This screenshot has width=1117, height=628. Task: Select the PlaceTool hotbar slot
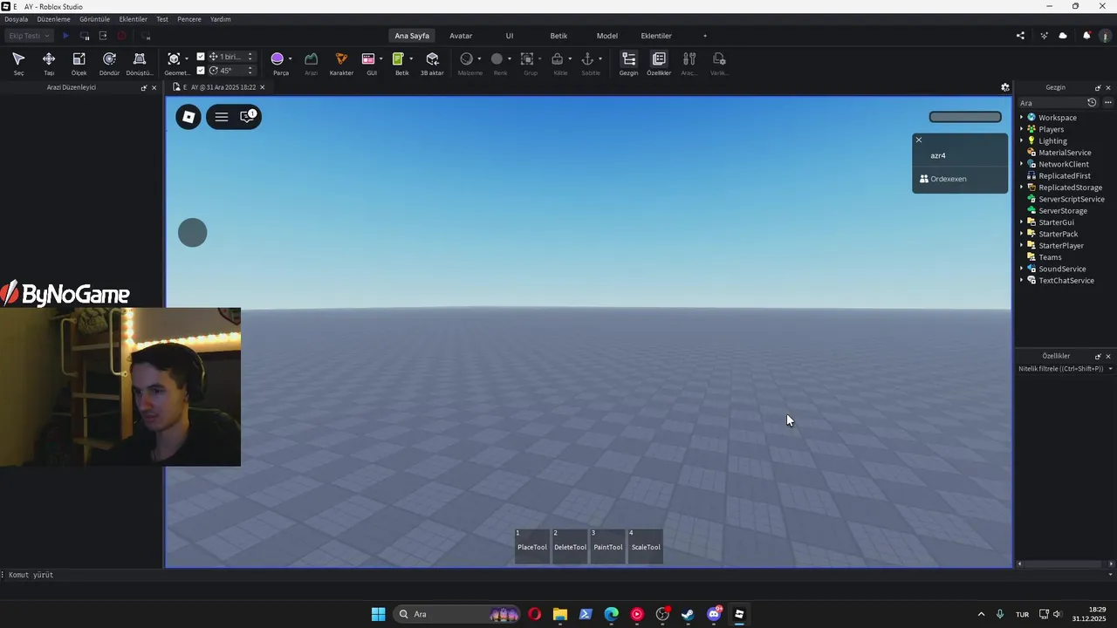tap(532, 546)
